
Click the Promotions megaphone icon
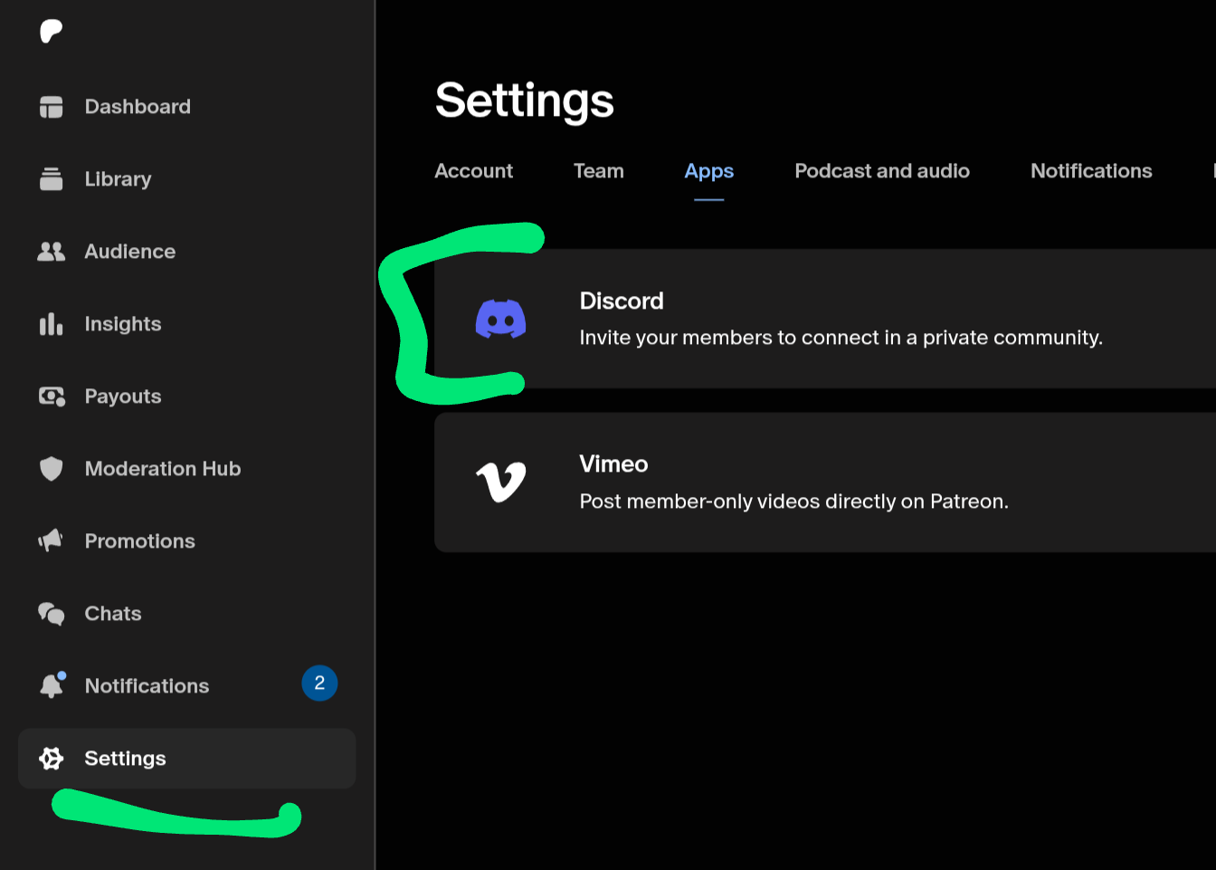click(x=52, y=540)
